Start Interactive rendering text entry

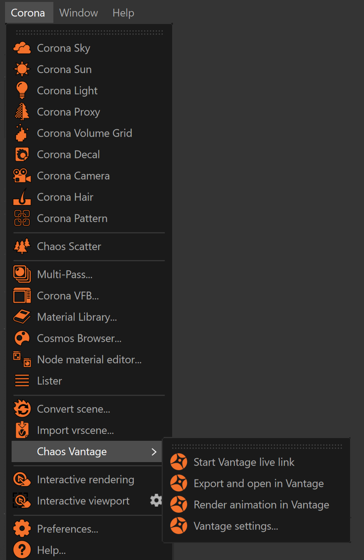click(x=85, y=480)
